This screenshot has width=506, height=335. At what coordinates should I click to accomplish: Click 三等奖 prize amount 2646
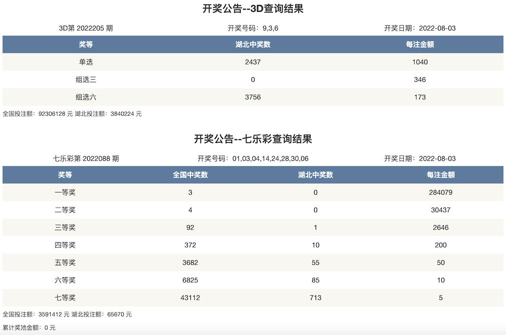440,227
